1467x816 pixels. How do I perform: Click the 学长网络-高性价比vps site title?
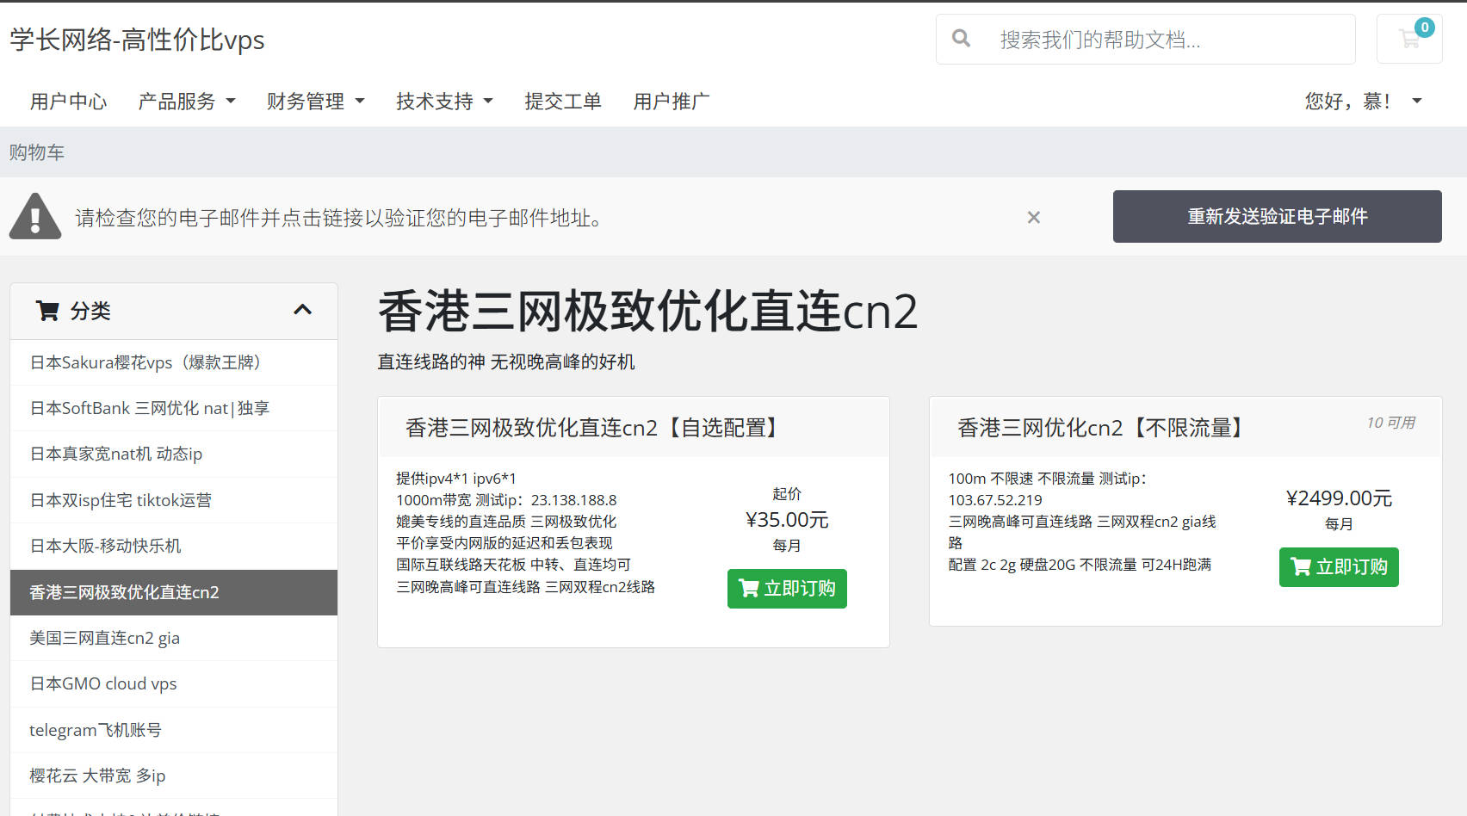pyautogui.click(x=137, y=40)
